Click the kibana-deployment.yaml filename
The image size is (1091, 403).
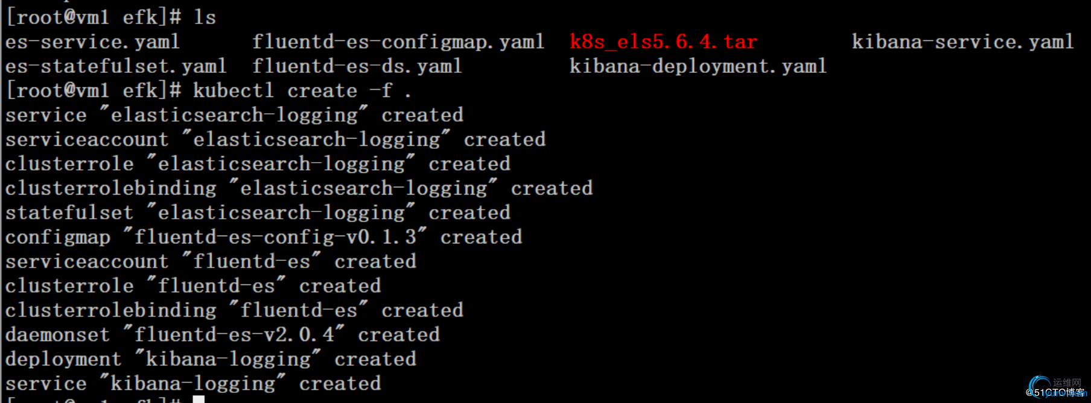tap(698, 66)
